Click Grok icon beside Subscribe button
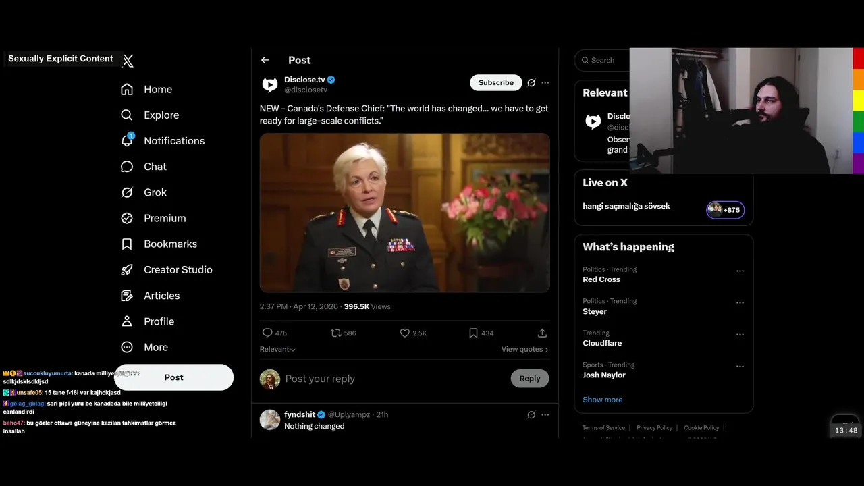Image resolution: width=864 pixels, height=486 pixels. [x=531, y=83]
